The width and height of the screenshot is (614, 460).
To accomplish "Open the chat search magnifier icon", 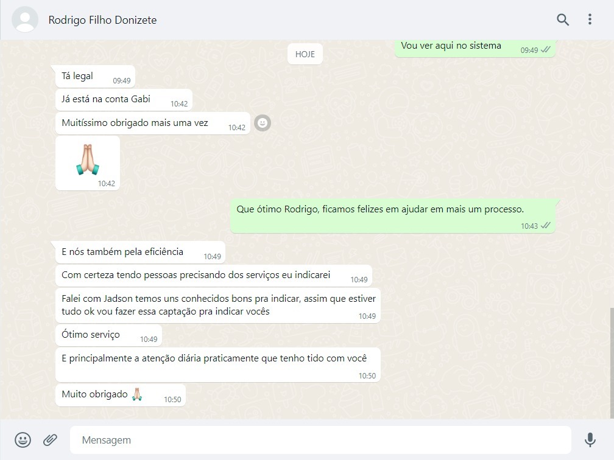I will [x=563, y=19].
